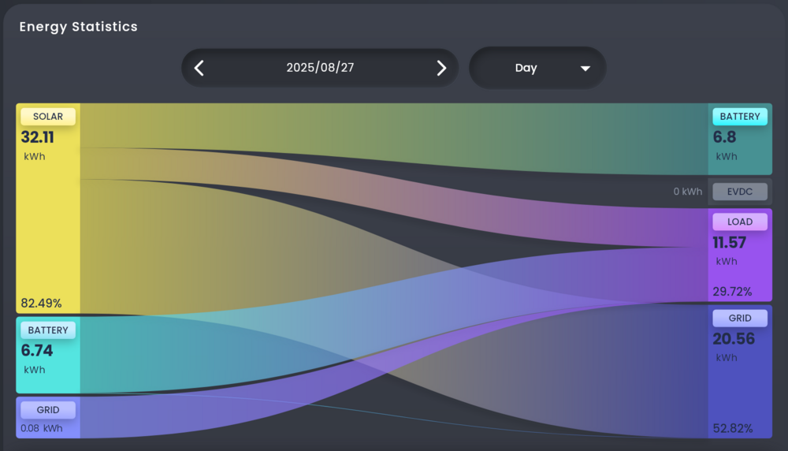
Task: Click the 52.82% grid export percentage
Action: [x=732, y=429]
